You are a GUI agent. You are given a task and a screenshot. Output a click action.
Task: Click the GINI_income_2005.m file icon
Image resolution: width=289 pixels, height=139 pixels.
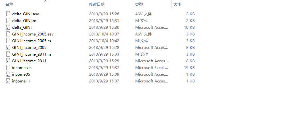point(8,41)
